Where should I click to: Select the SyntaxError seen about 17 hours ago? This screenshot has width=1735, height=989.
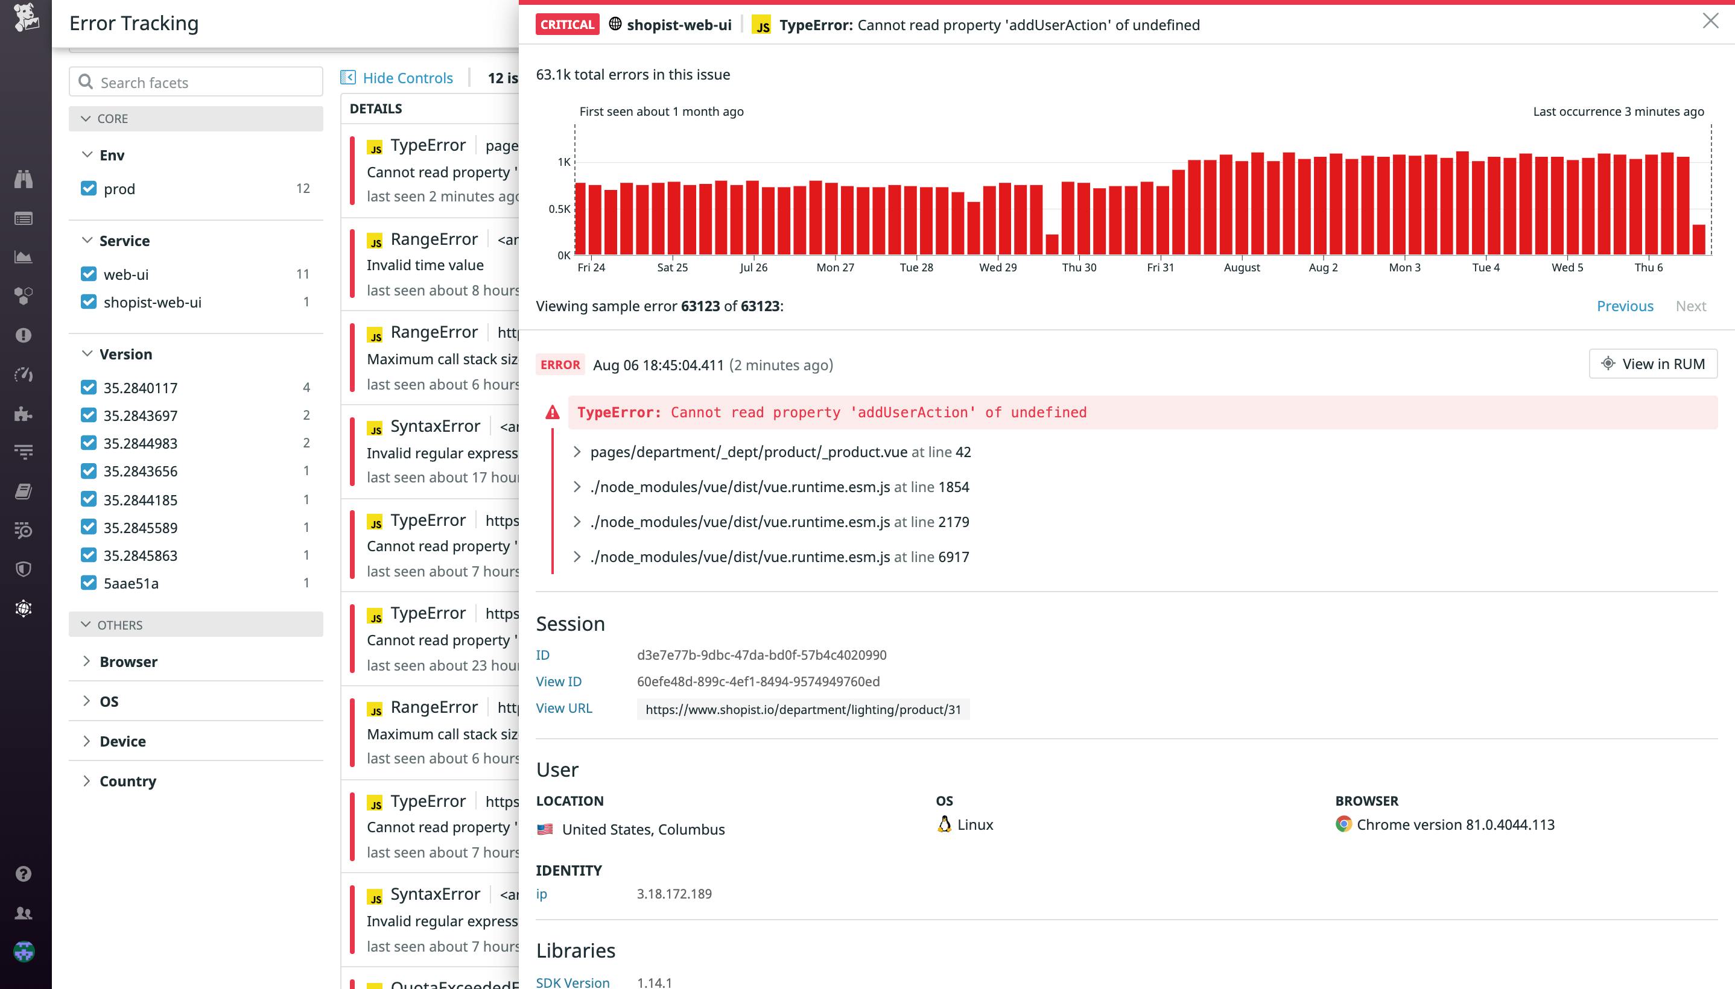[x=431, y=452]
